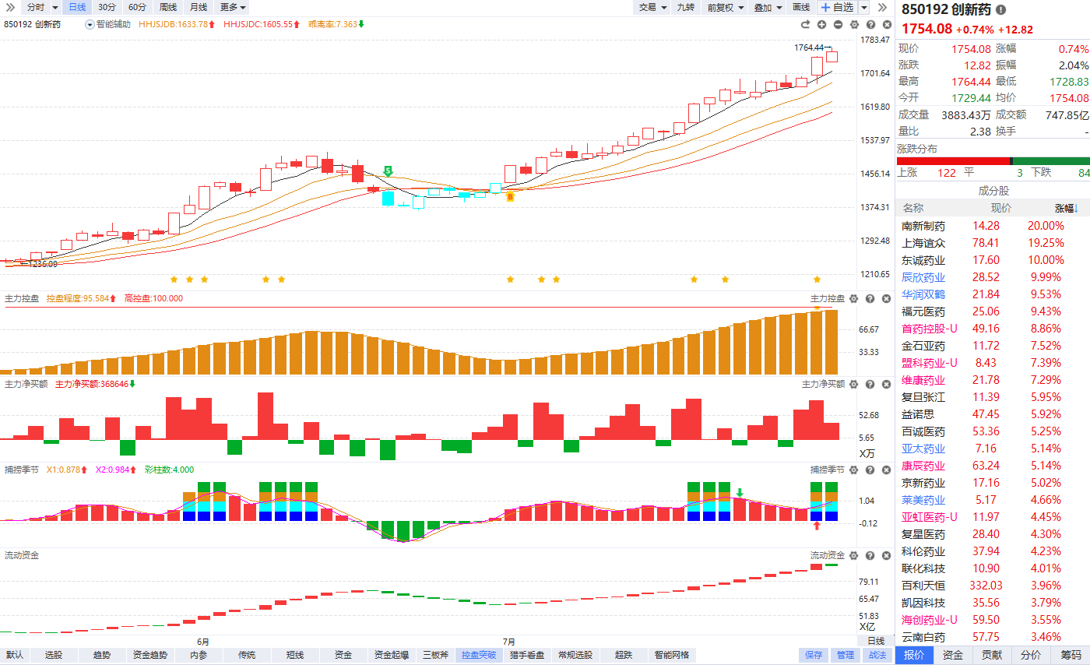Switch chart to 月线 monthly period
Viewport: 1090px width, 665px height.
pos(199,7)
